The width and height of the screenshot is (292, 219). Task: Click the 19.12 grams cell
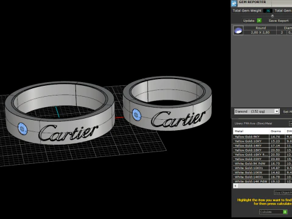(x=277, y=181)
